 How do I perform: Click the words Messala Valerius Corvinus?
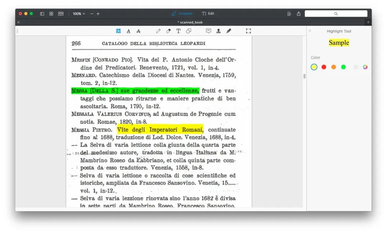click(111, 114)
